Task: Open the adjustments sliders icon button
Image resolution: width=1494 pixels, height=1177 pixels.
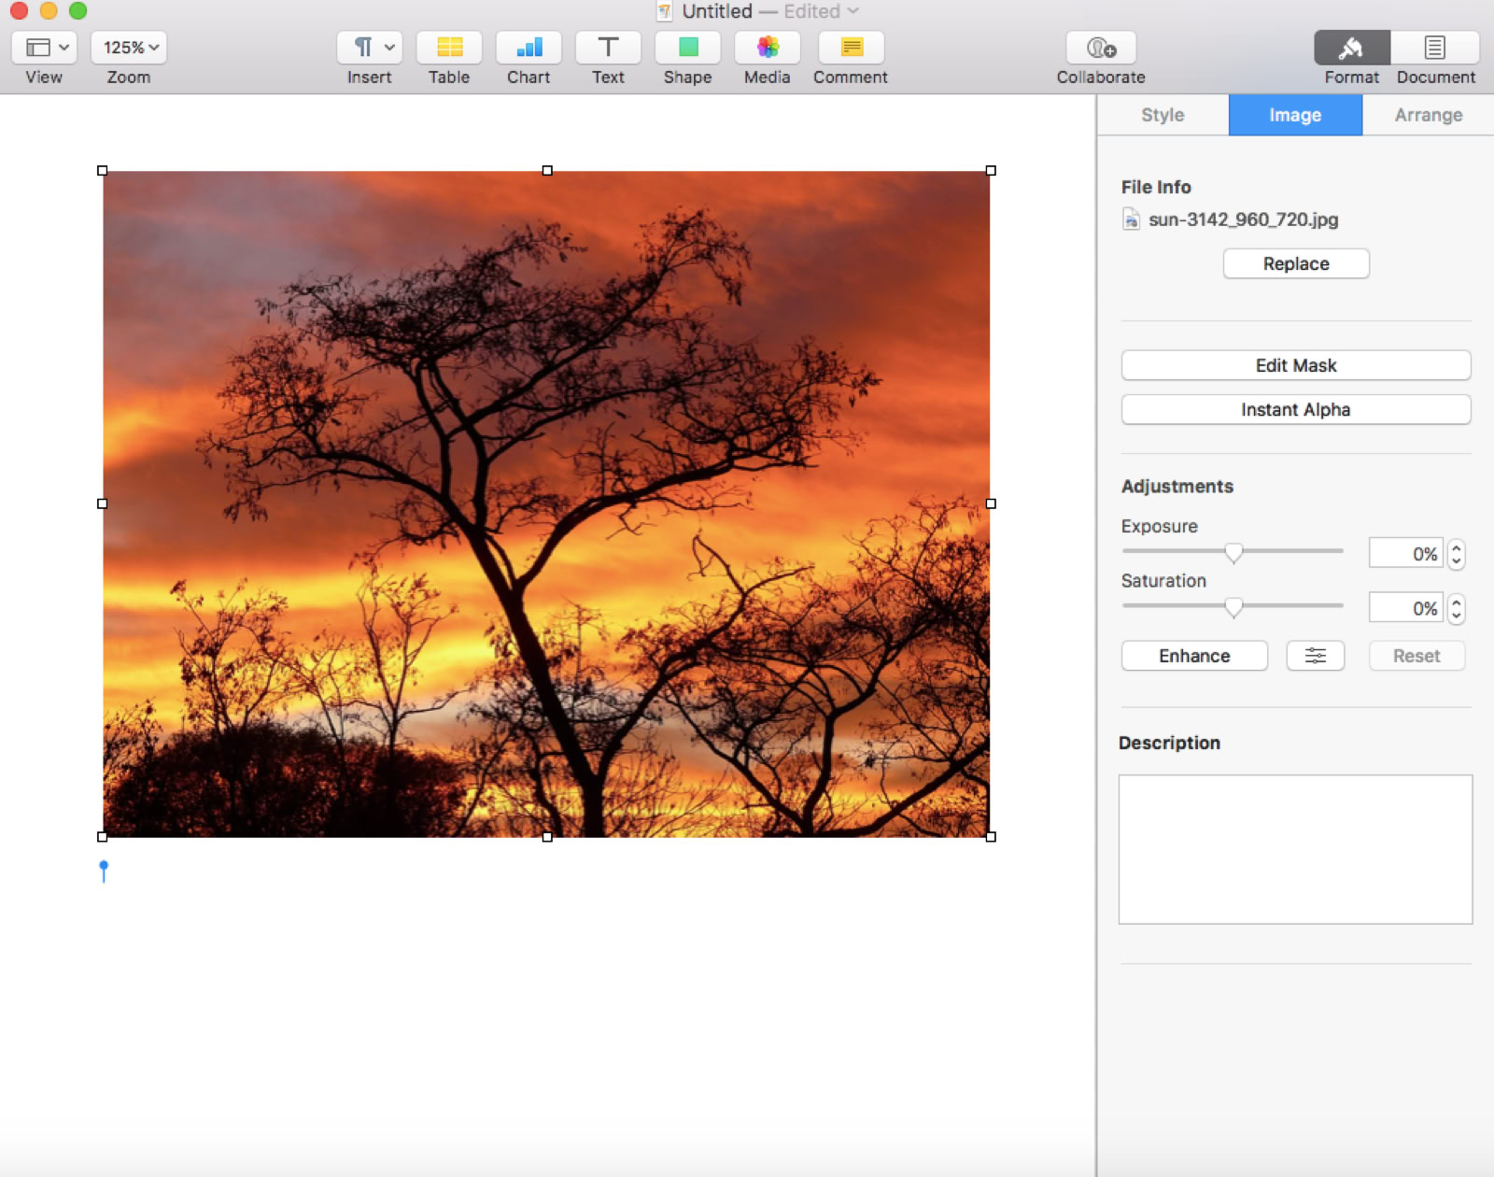Action: (x=1315, y=656)
